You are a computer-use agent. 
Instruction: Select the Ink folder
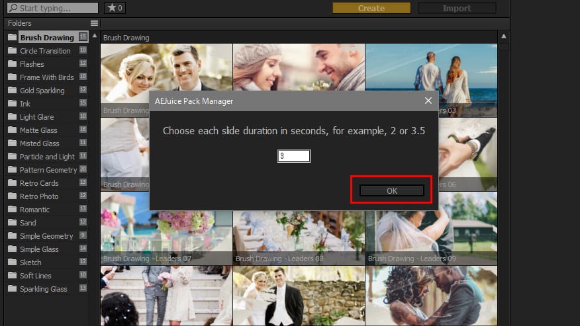click(x=47, y=104)
